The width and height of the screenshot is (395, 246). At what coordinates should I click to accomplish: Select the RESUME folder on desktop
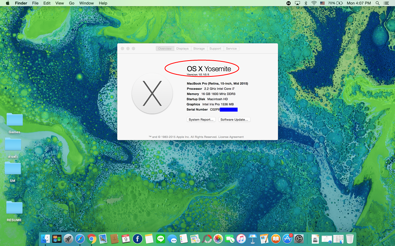pos(14,207)
